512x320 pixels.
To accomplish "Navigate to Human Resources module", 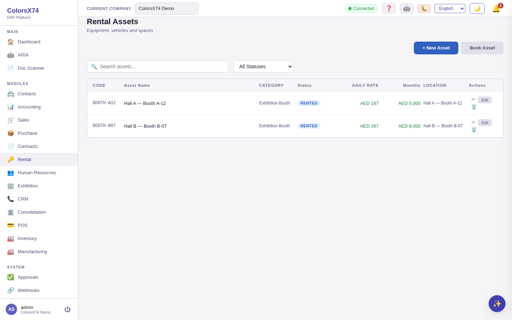I will pyautogui.click(x=39, y=172).
